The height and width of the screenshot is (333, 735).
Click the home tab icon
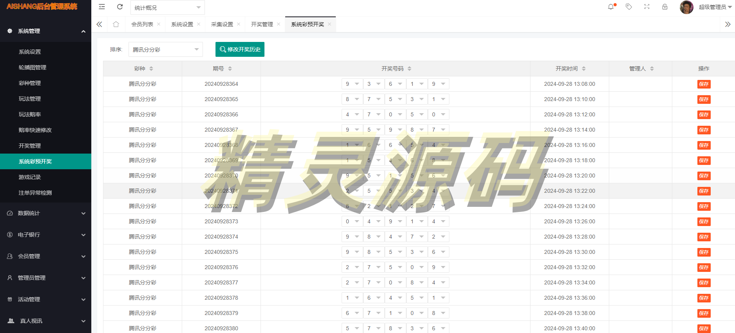click(x=116, y=24)
